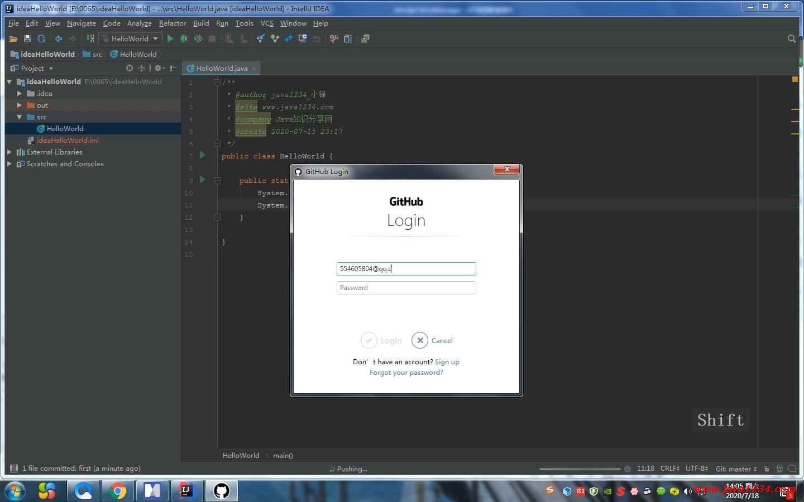
Task: Open GitHub Desktop taskbar icon
Action: [x=222, y=491]
